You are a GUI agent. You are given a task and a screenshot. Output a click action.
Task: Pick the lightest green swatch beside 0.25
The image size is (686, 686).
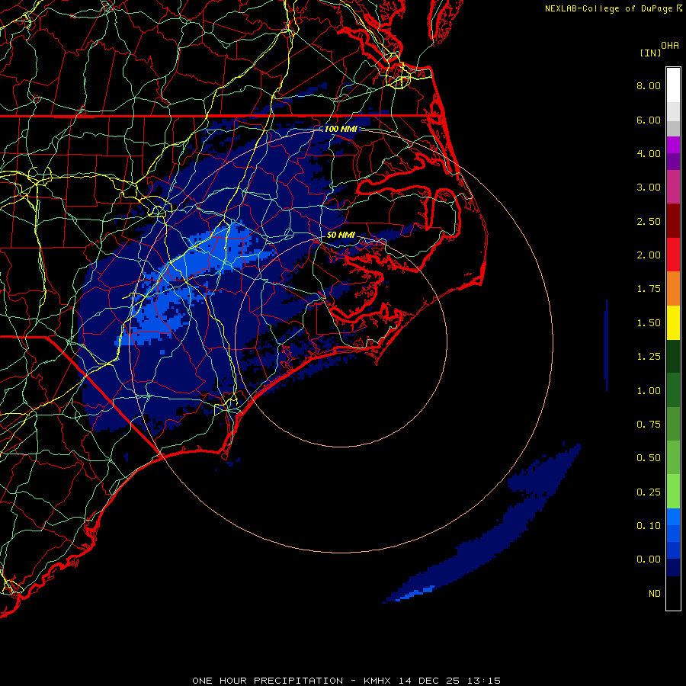[x=673, y=492]
